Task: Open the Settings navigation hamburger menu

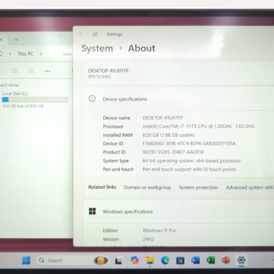Action: 95,34
